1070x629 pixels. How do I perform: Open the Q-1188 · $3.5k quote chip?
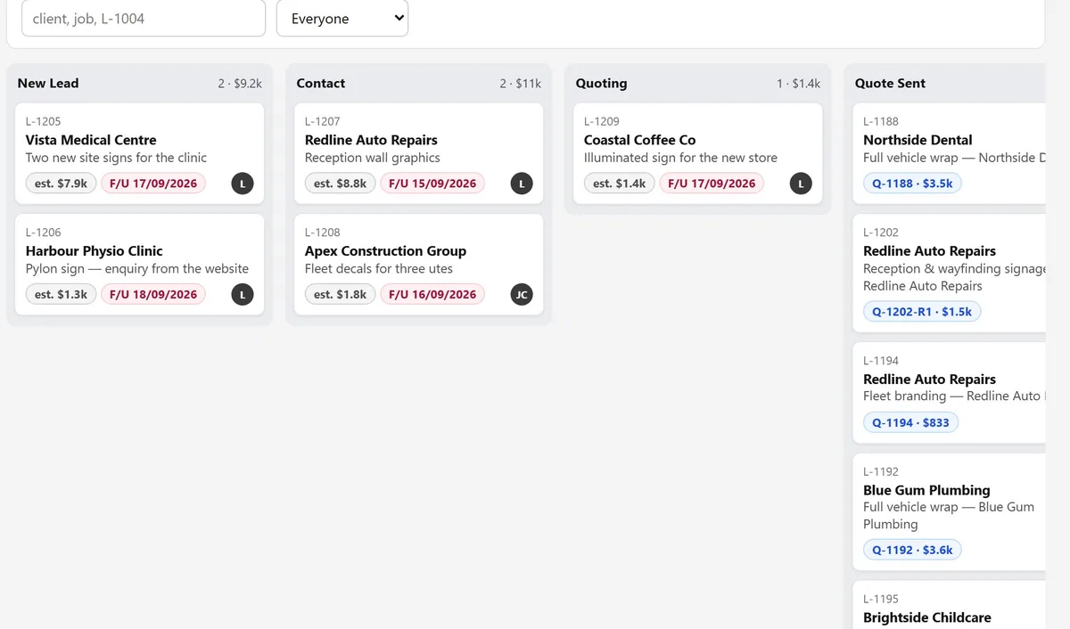[x=912, y=184]
